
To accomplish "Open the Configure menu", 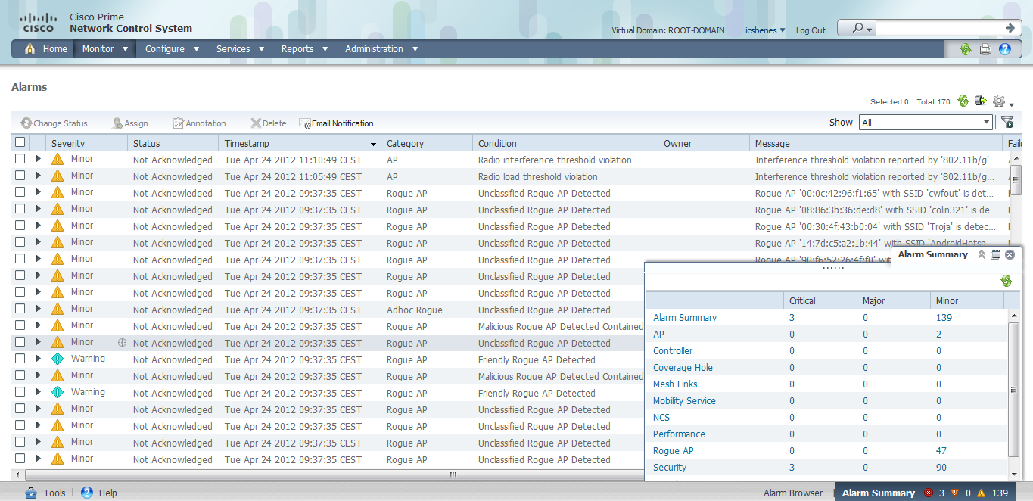I will point(172,48).
